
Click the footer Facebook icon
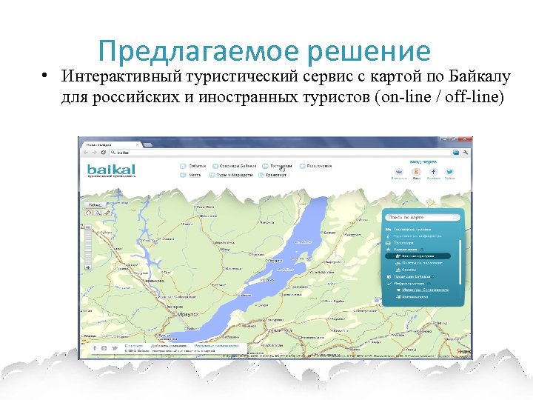pyautogui.click(x=95, y=348)
